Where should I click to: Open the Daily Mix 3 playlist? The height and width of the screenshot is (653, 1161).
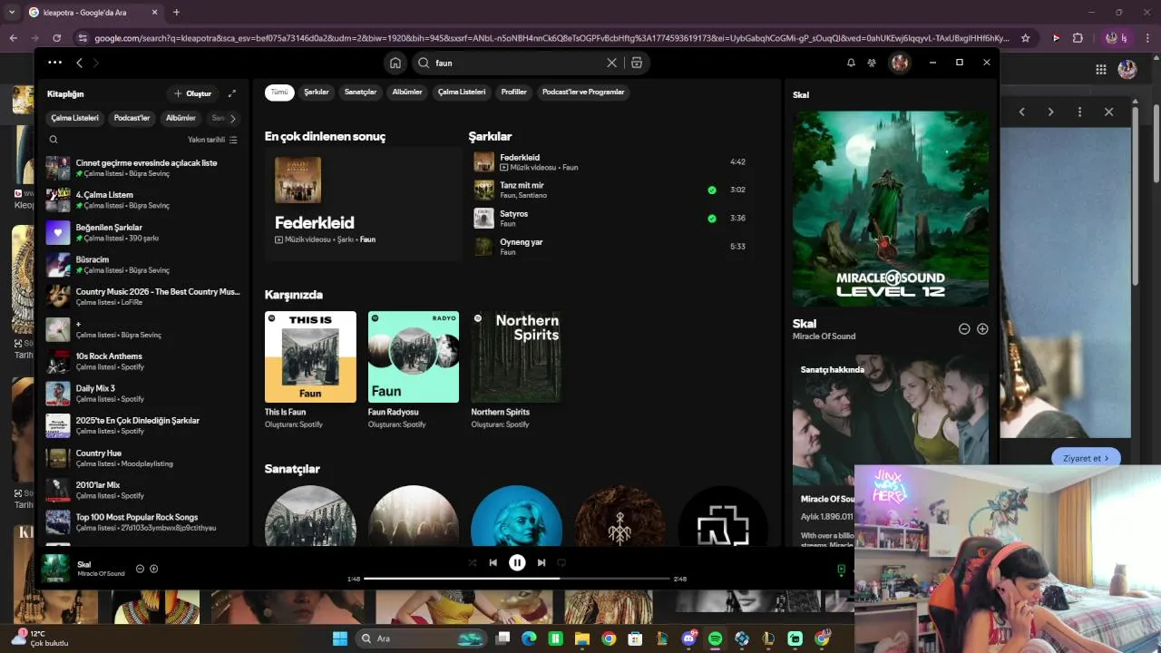click(x=143, y=394)
